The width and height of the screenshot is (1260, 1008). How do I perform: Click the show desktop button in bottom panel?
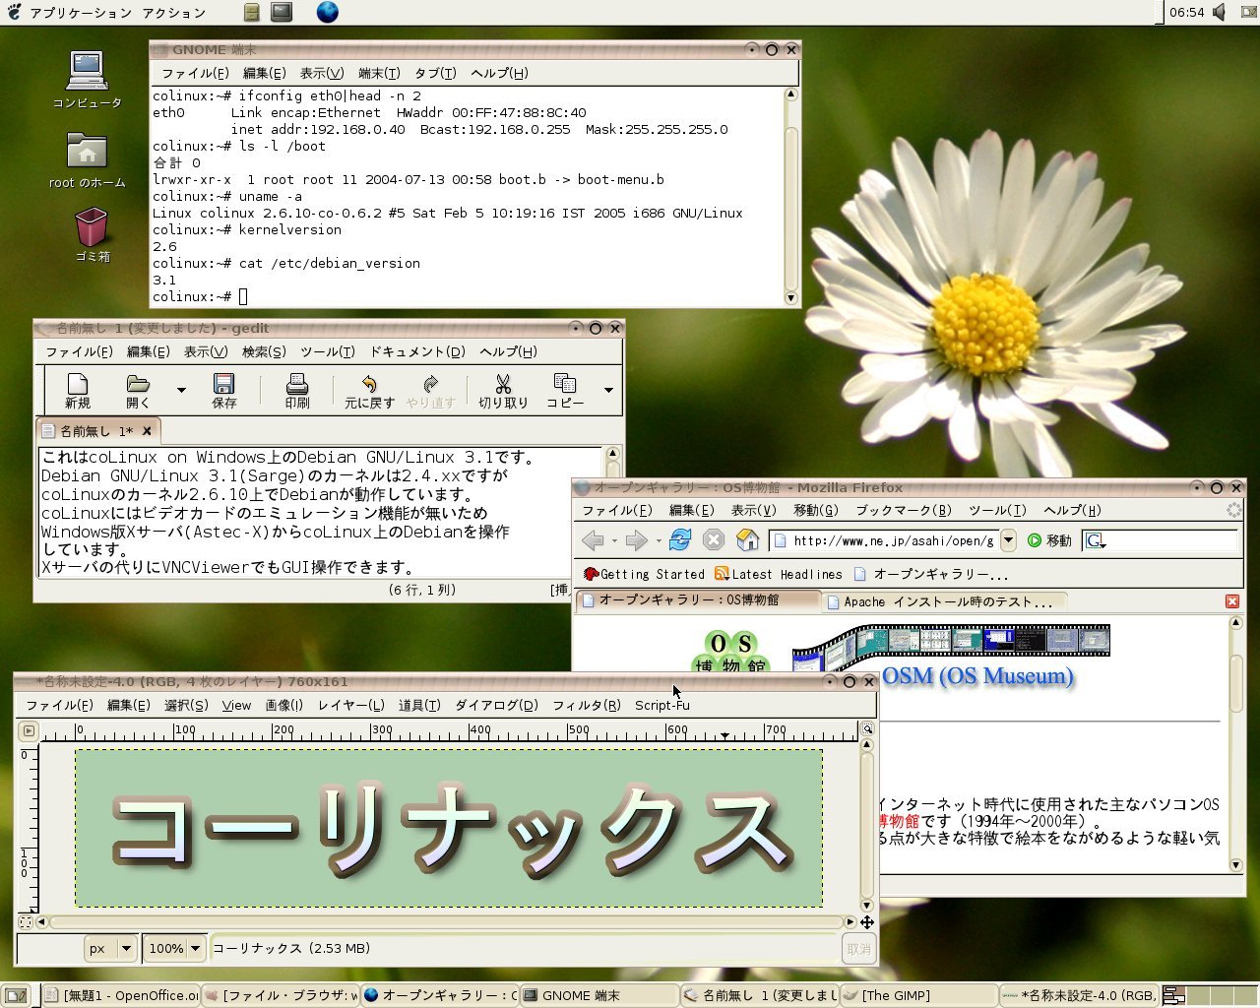16,995
